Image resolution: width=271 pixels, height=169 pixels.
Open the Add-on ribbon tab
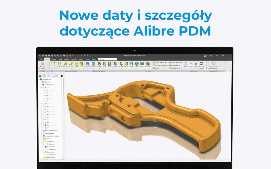pos(94,59)
